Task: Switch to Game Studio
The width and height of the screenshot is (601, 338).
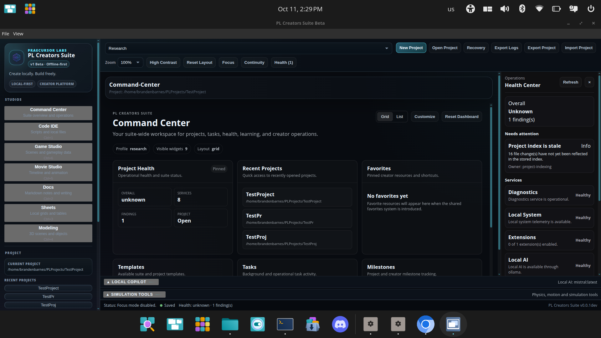Action: click(48, 152)
